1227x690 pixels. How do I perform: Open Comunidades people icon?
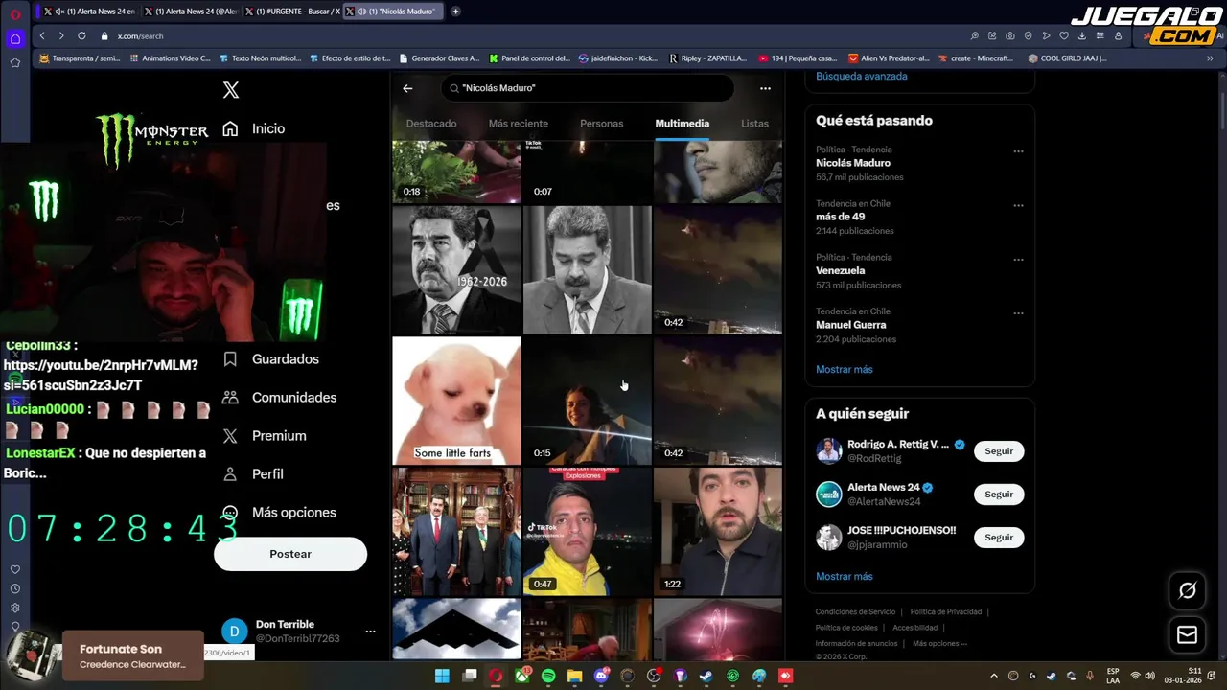pos(230,397)
